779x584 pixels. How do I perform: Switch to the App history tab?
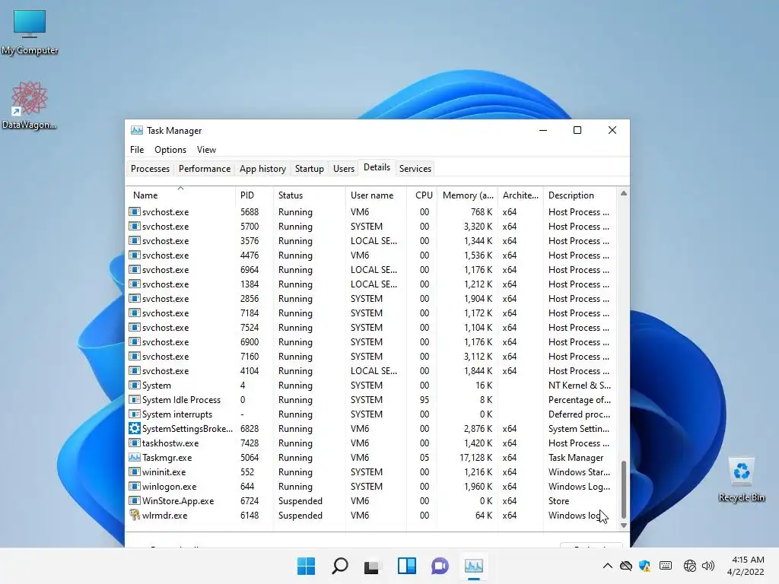pos(262,169)
